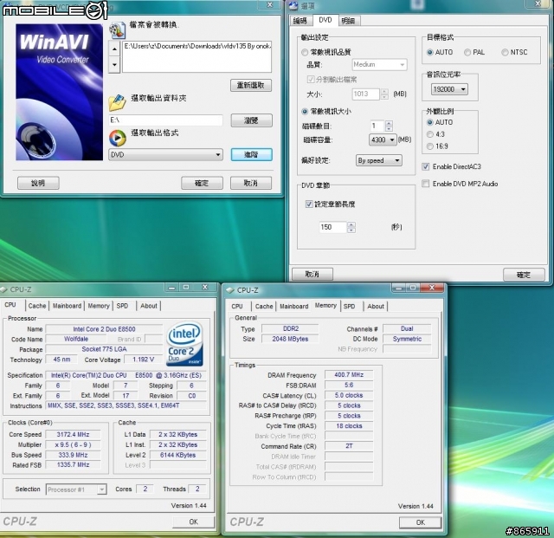Click 取消 in the options dialog

coord(312,274)
